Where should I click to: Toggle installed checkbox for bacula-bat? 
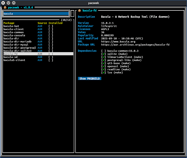51,26
